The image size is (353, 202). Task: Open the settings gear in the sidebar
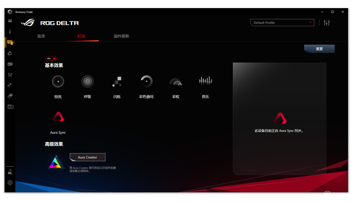point(10,183)
